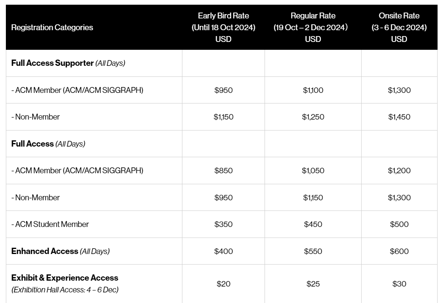Select the $1,100 regular supporter member price

pyautogui.click(x=313, y=90)
